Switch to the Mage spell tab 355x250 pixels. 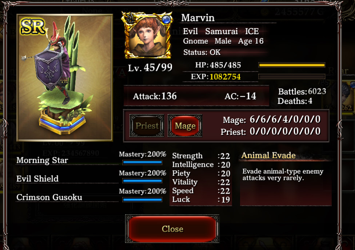[x=185, y=126]
